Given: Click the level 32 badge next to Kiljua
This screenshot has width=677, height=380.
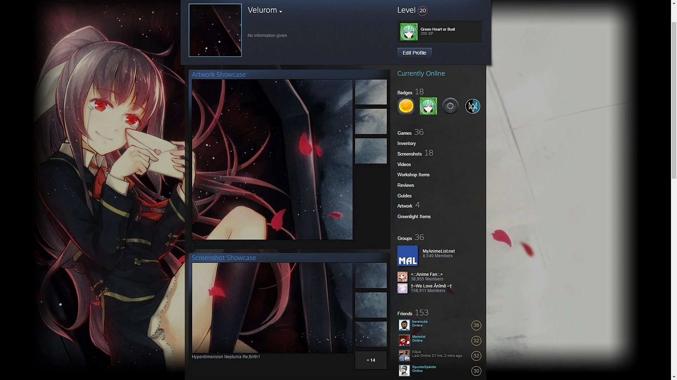Looking at the screenshot, I should [476, 356].
